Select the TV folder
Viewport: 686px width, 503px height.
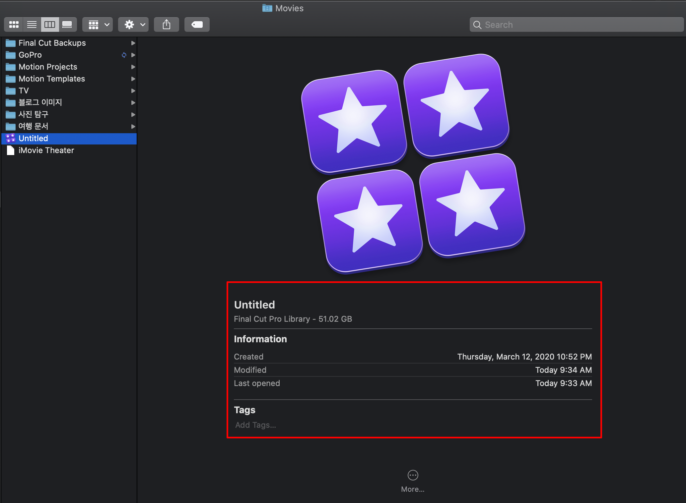24,91
